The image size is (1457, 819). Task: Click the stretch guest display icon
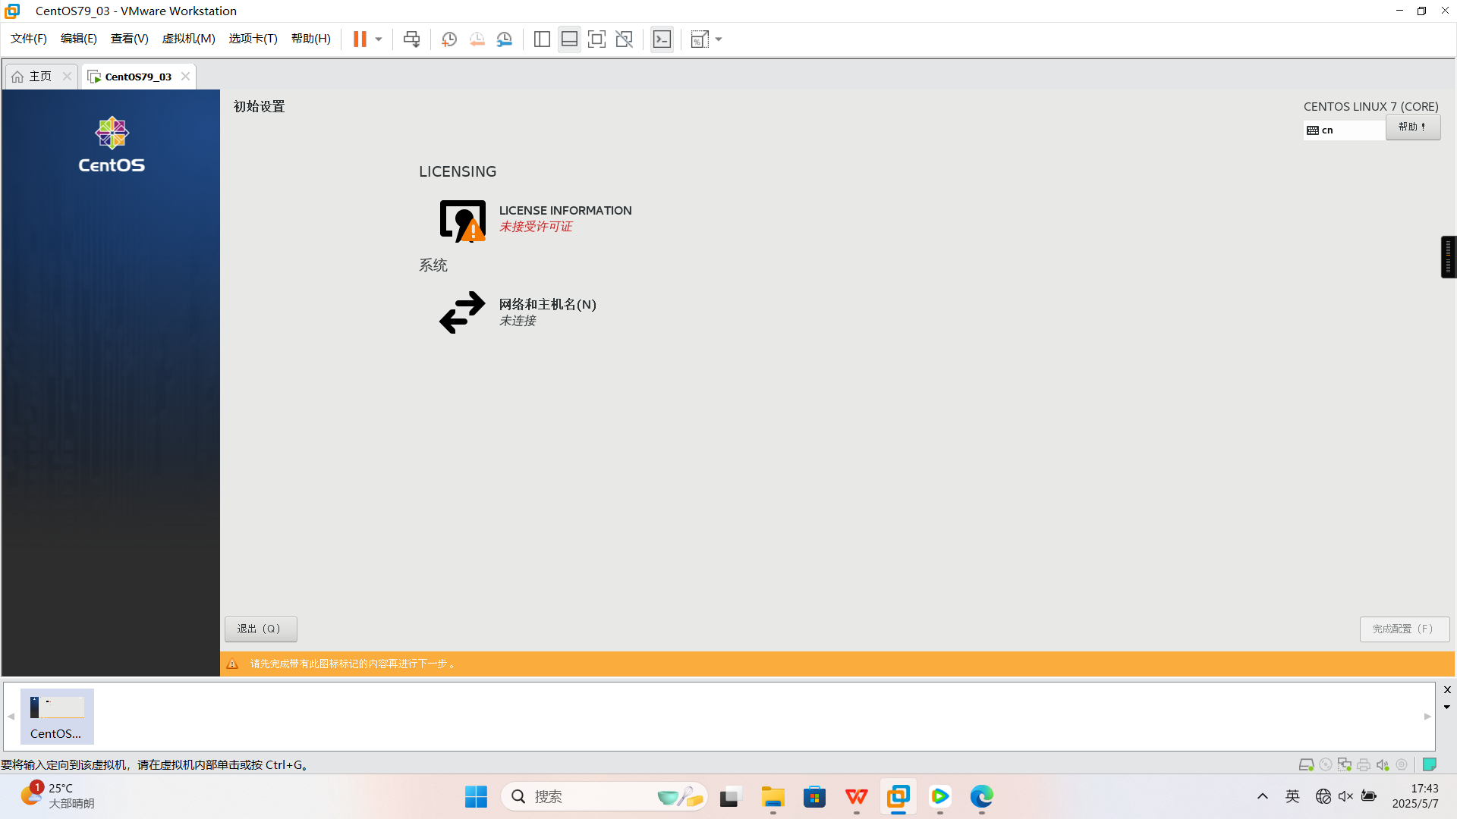pos(700,39)
